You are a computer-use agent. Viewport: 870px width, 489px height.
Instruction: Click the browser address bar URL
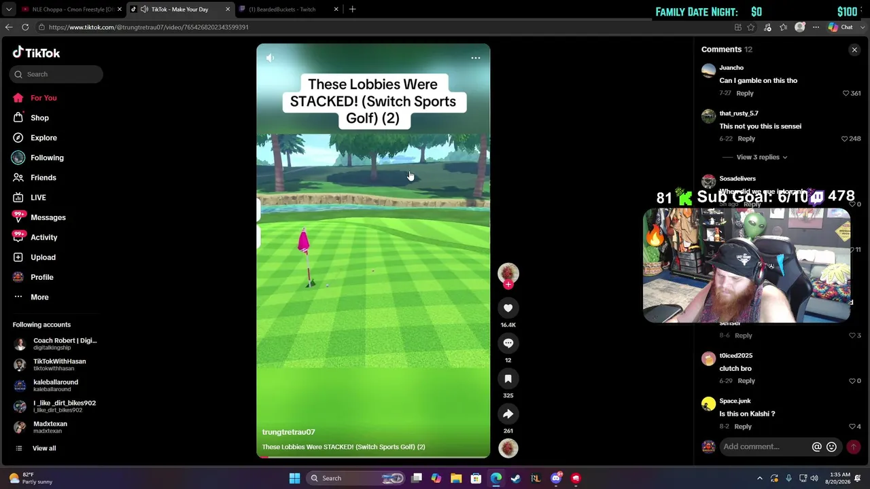(x=148, y=27)
